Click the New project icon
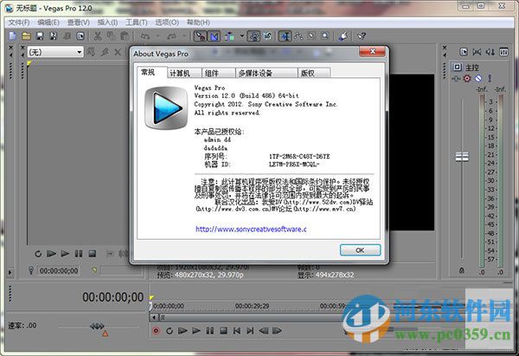This screenshot has height=356, width=519. pos(13,36)
